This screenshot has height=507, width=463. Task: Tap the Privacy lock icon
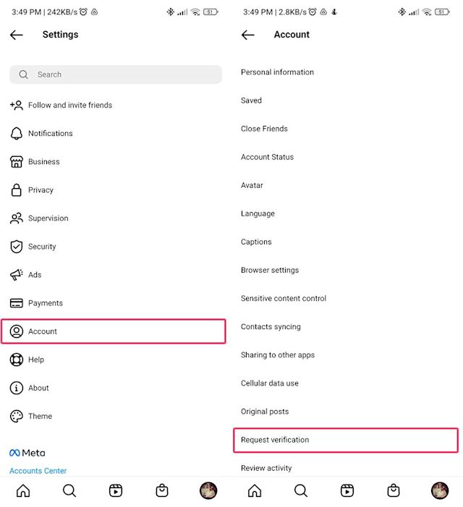[x=17, y=189]
